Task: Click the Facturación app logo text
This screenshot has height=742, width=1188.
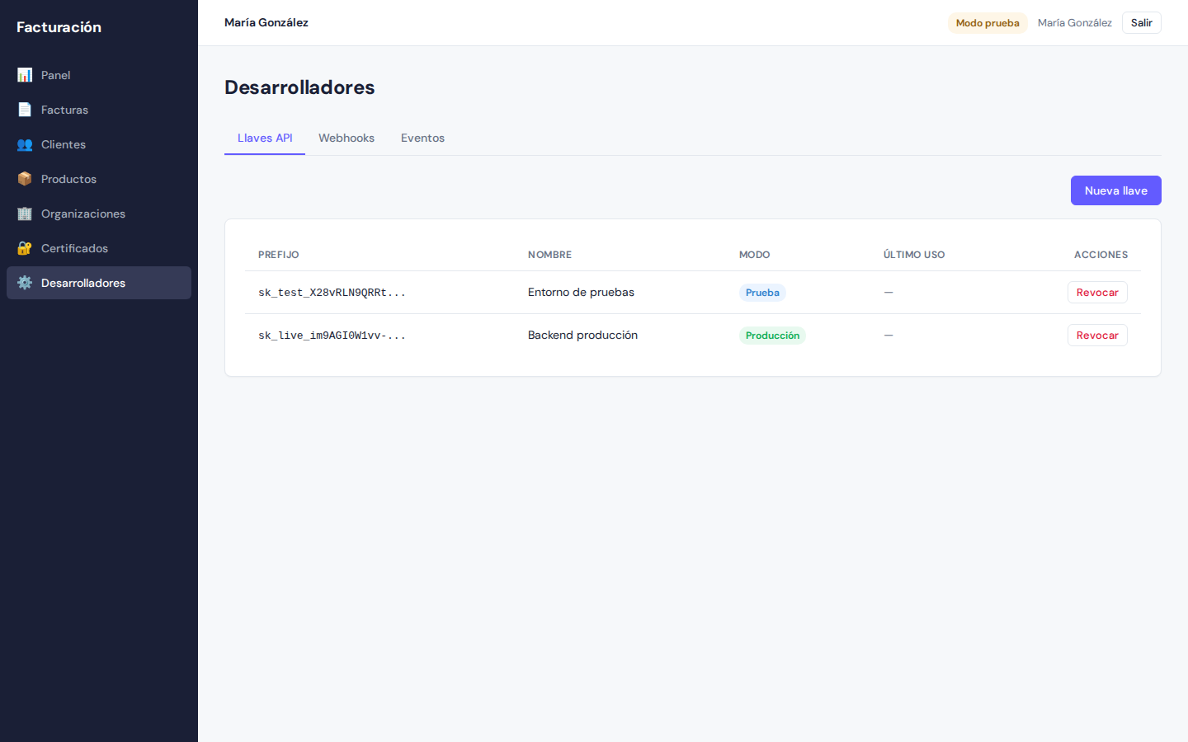Action: point(59,26)
